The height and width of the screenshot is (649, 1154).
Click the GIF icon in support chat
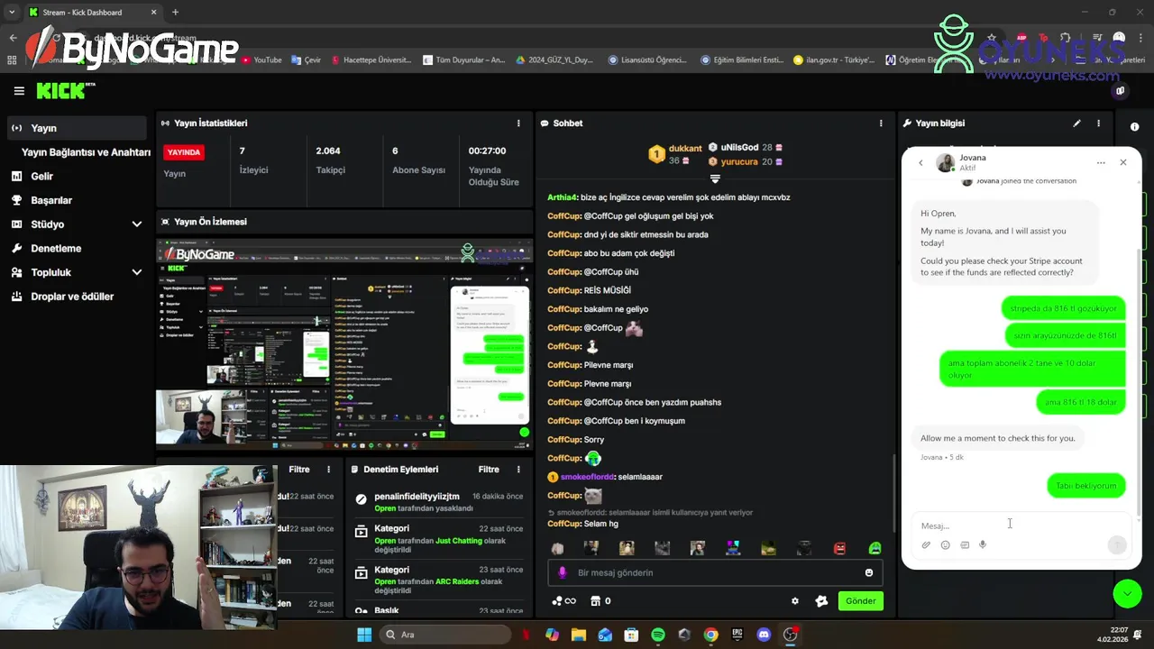coord(964,545)
